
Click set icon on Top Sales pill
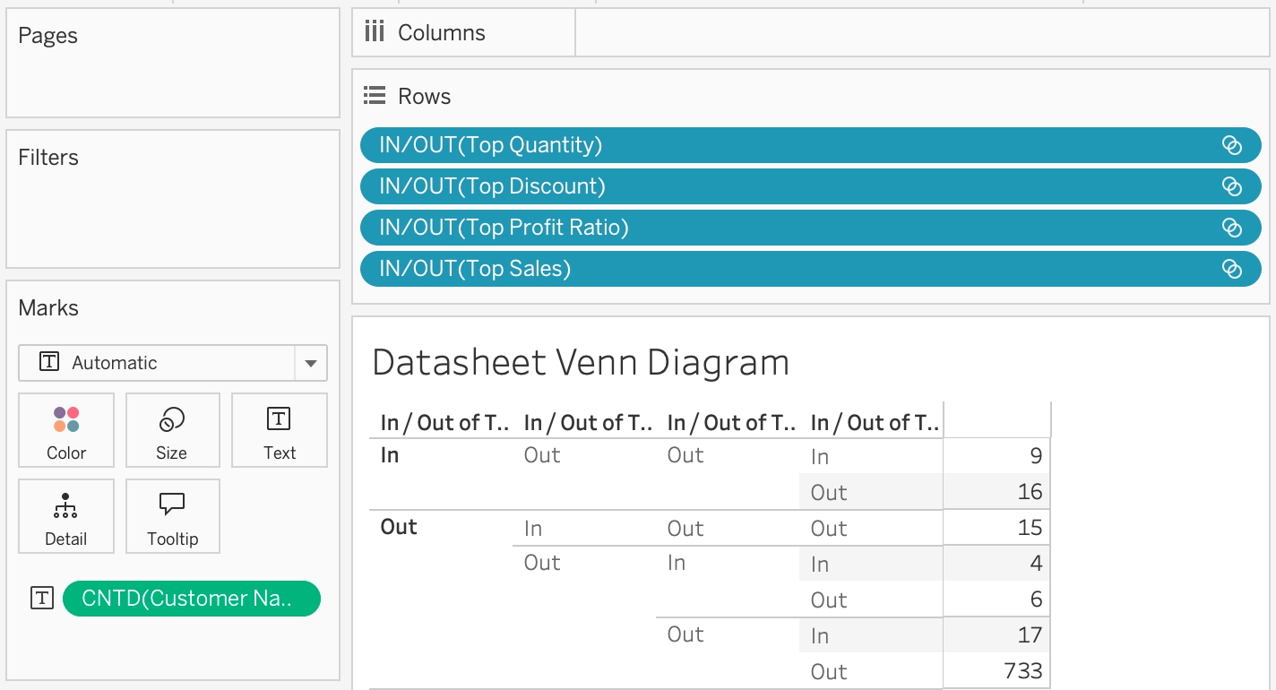(1232, 269)
